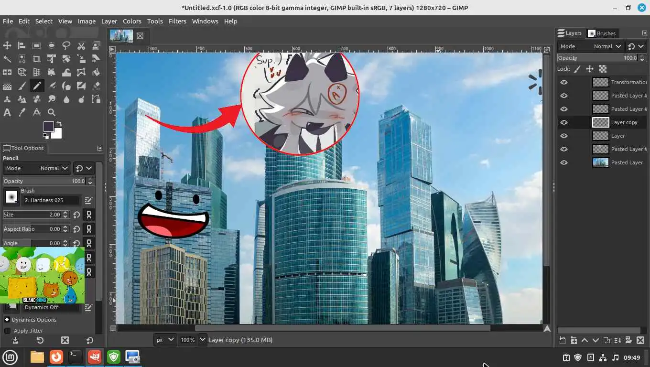Screen dimensions: 650x367
Task: Select the Rectangle Select tool
Action: click(37, 46)
